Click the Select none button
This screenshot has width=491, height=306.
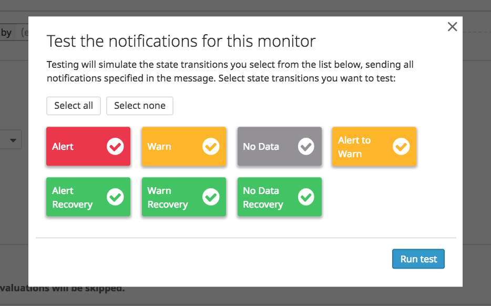pos(140,106)
